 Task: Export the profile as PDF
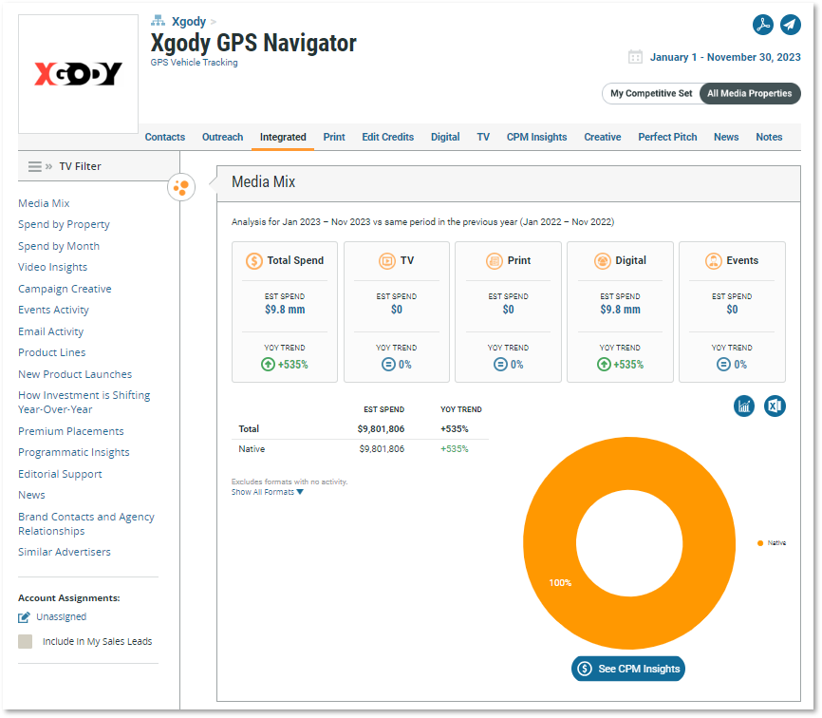763,25
